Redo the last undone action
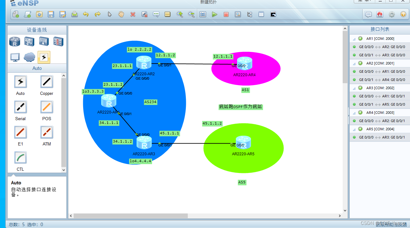Image resolution: width=410 pixels, height=228 pixels. tap(98, 14)
